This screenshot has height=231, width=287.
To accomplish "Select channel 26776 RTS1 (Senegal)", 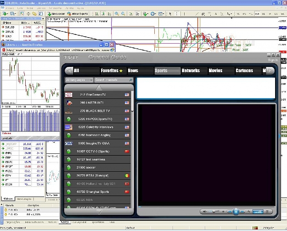I will pos(97,175).
